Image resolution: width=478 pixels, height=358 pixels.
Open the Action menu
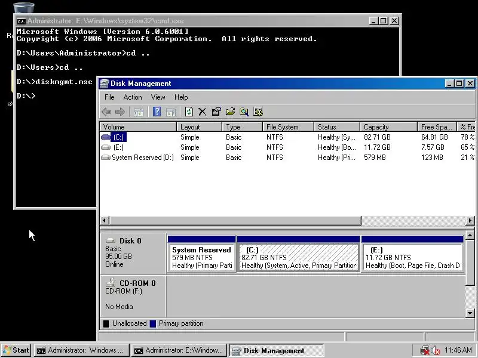pyautogui.click(x=133, y=97)
